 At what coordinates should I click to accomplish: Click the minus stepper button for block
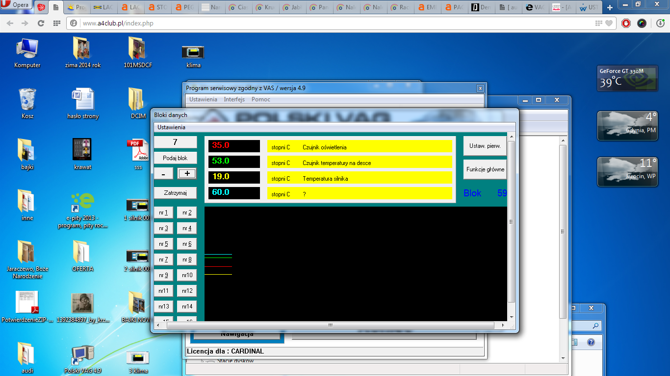pos(163,173)
